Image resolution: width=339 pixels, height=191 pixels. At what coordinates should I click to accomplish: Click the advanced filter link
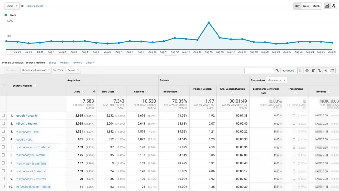pyautogui.click(x=288, y=71)
